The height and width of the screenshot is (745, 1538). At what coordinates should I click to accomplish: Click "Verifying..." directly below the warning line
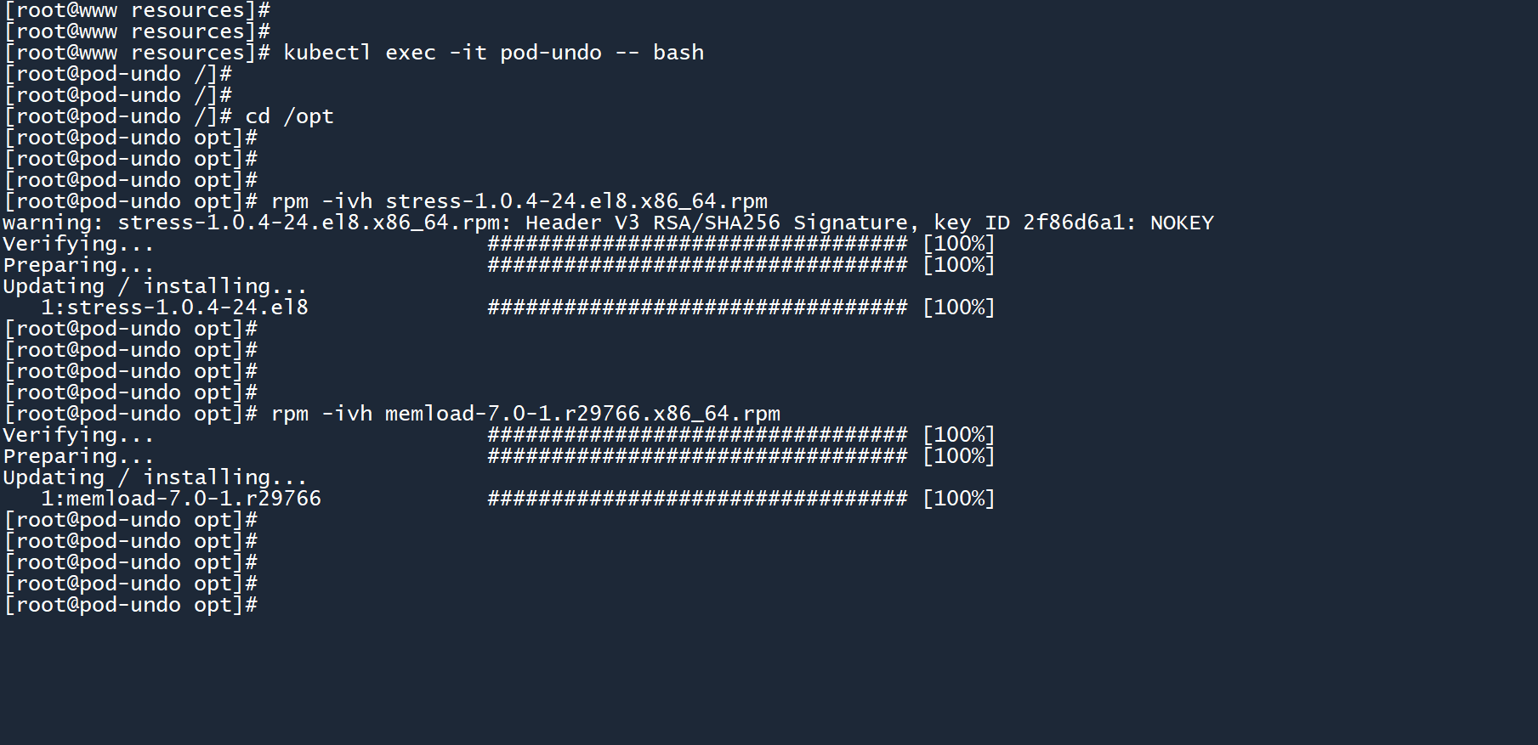(78, 244)
